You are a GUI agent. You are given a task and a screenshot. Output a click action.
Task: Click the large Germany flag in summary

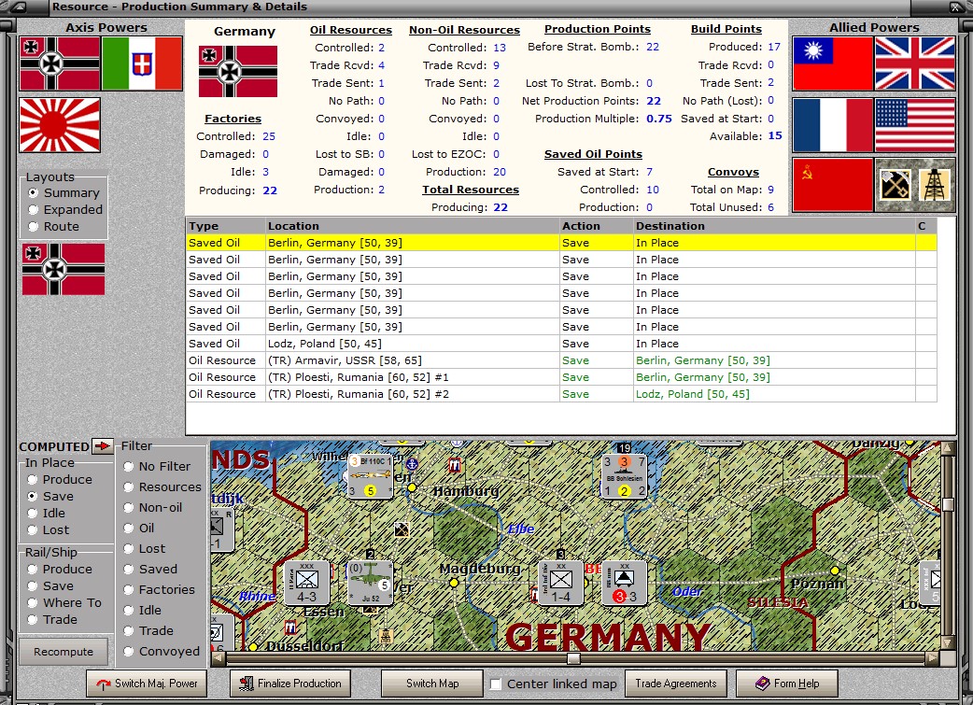click(x=238, y=71)
